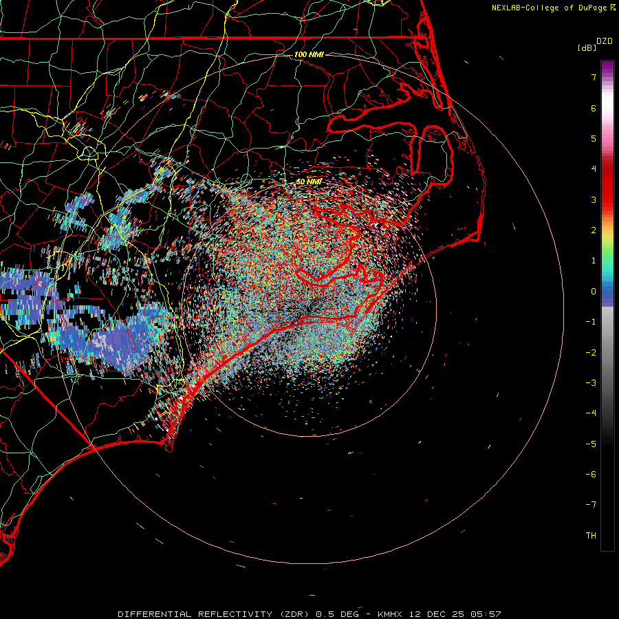Click the 100 NMI range ring label
The height and width of the screenshot is (619, 619).
click(x=309, y=54)
